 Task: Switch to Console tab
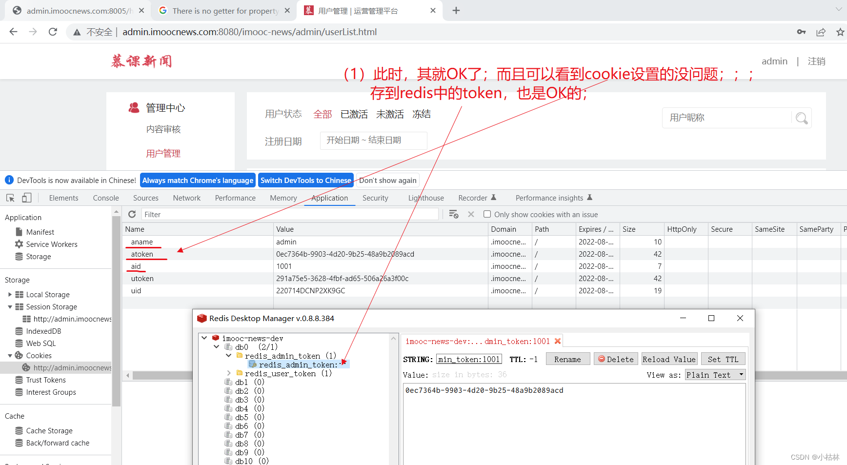pyautogui.click(x=106, y=198)
